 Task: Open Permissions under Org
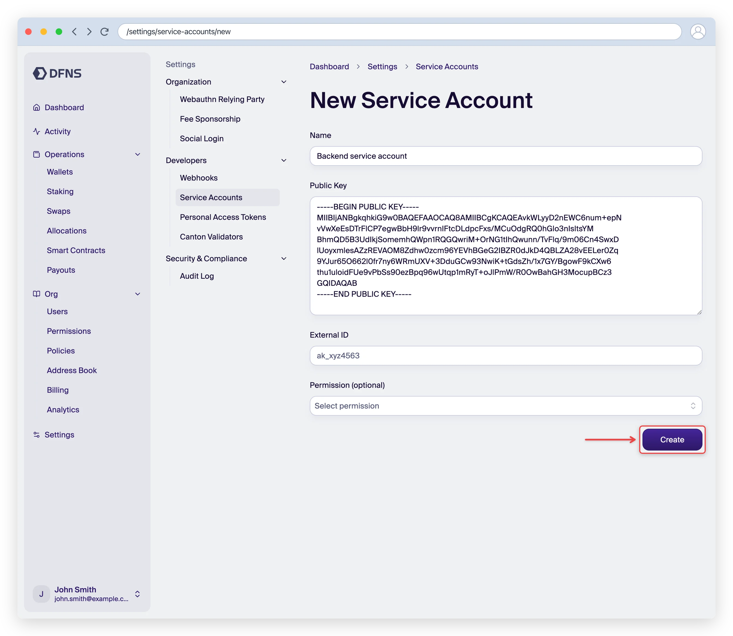(x=69, y=331)
